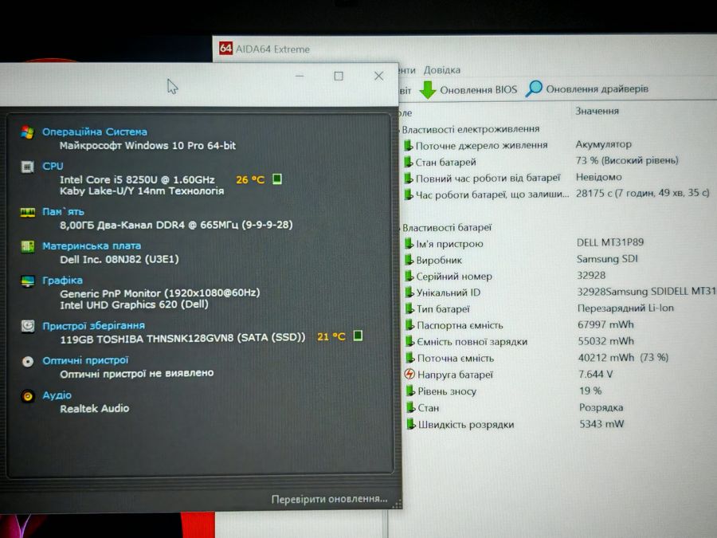Select the Серійний номер row icon
This screenshot has width=717, height=538.
(x=409, y=277)
